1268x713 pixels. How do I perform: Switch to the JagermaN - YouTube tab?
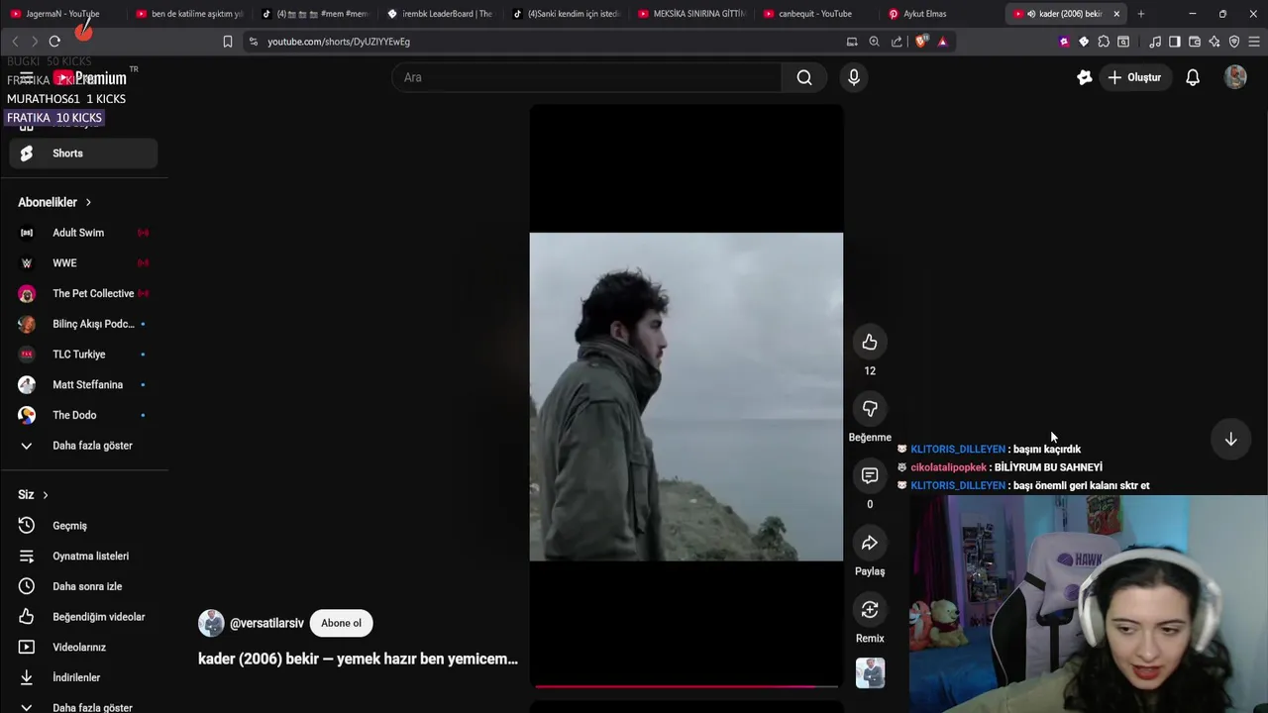pyautogui.click(x=61, y=14)
